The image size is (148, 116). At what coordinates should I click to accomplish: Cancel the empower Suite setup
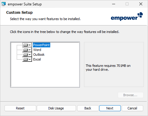coord(132,108)
